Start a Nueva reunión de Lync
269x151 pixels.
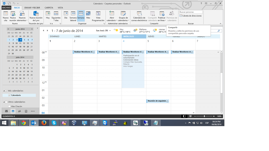coord(36,16)
